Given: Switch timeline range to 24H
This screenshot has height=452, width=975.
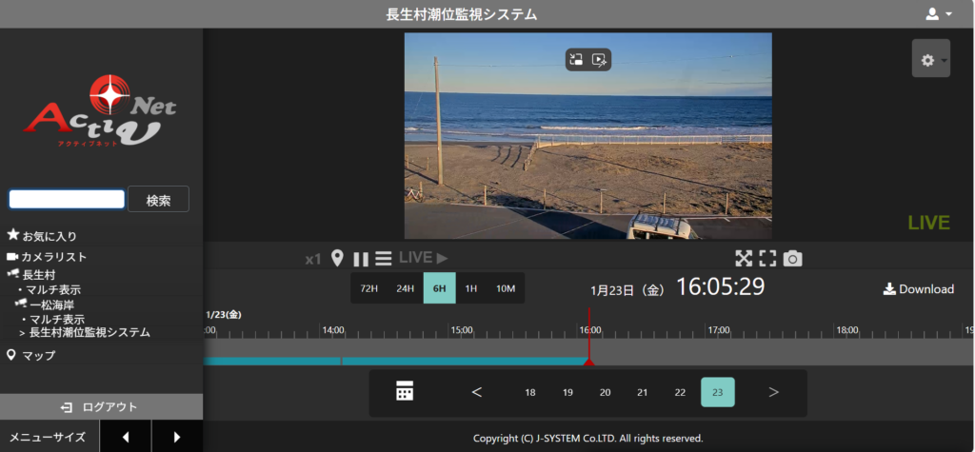Looking at the screenshot, I should pyautogui.click(x=405, y=288).
